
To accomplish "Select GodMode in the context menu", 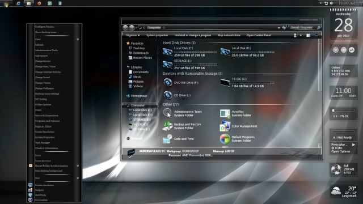I will click(40, 195).
